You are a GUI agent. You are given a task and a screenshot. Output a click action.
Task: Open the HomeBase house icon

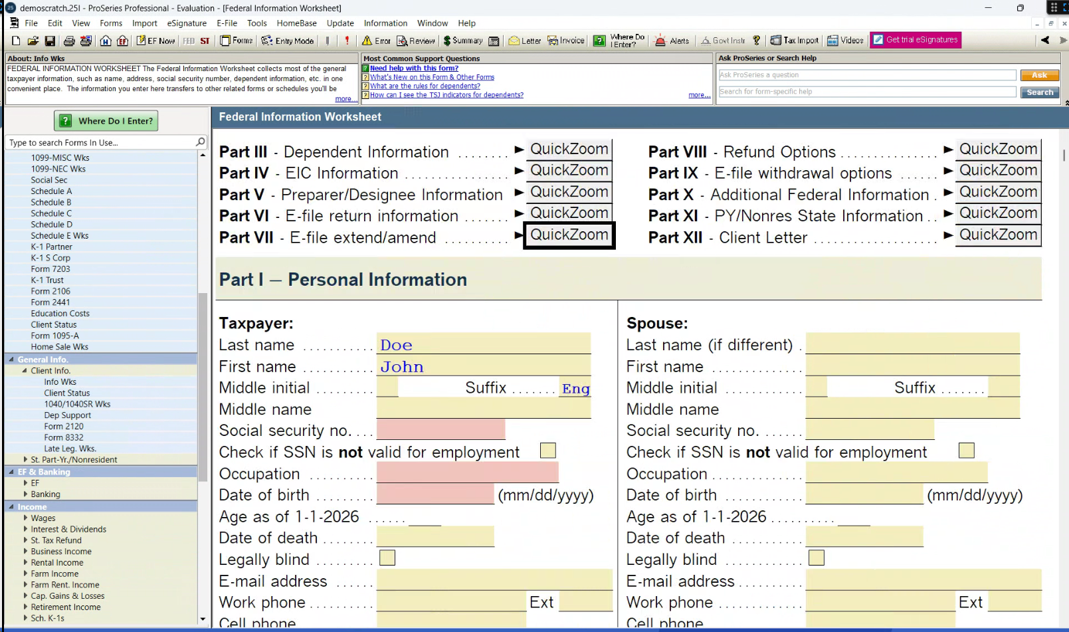pos(106,41)
